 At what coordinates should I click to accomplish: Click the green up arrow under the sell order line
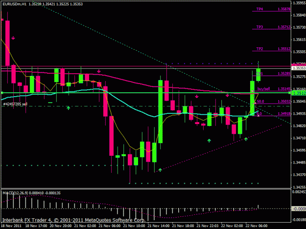pyautogui.click(x=69, y=108)
